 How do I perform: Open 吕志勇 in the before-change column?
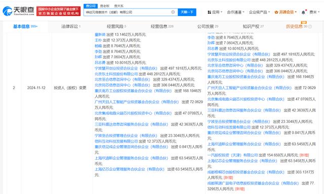coord(100,62)
